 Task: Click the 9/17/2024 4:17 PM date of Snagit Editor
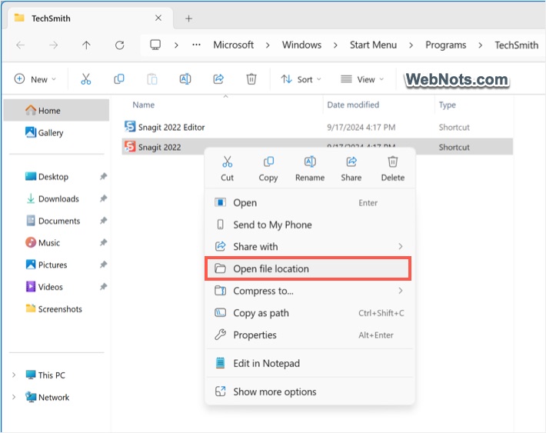tap(361, 127)
